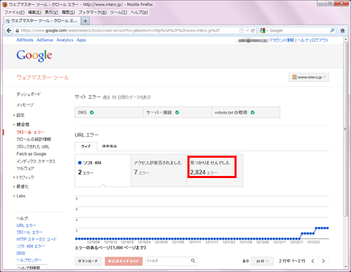Open the URL history dropdown arrow in address bar
This screenshot has height=272, width=351.
click(x=247, y=31)
